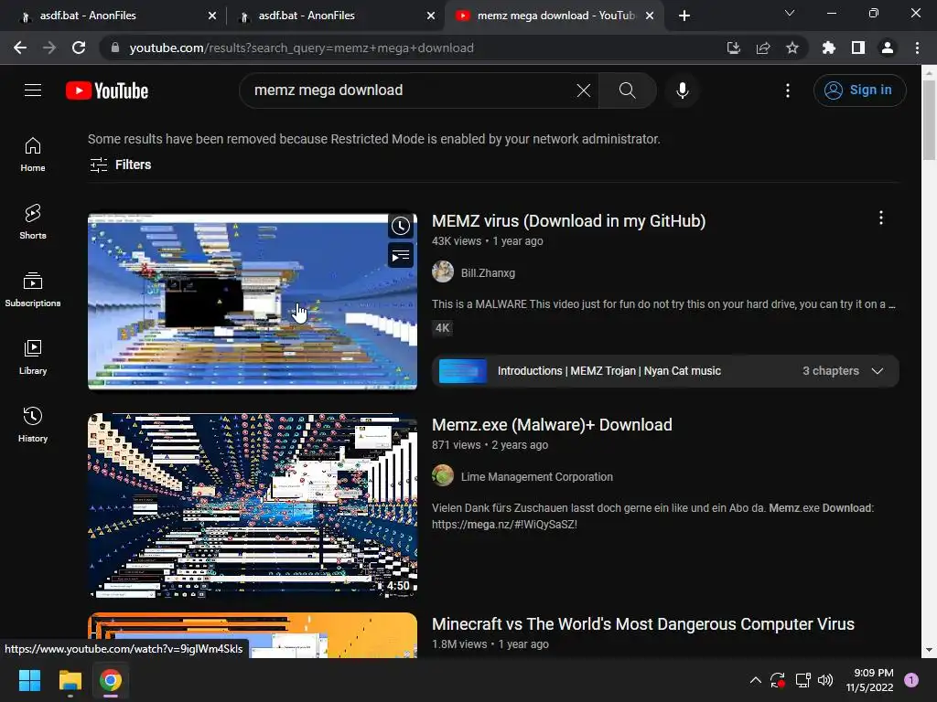Show hidden system tray icons
937x702 pixels.
[x=755, y=680]
